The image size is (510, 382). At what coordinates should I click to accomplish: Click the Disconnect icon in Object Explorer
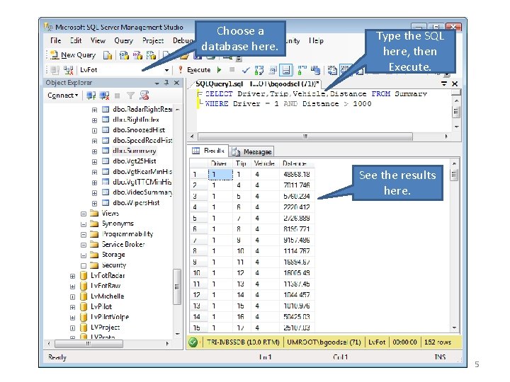104,95
